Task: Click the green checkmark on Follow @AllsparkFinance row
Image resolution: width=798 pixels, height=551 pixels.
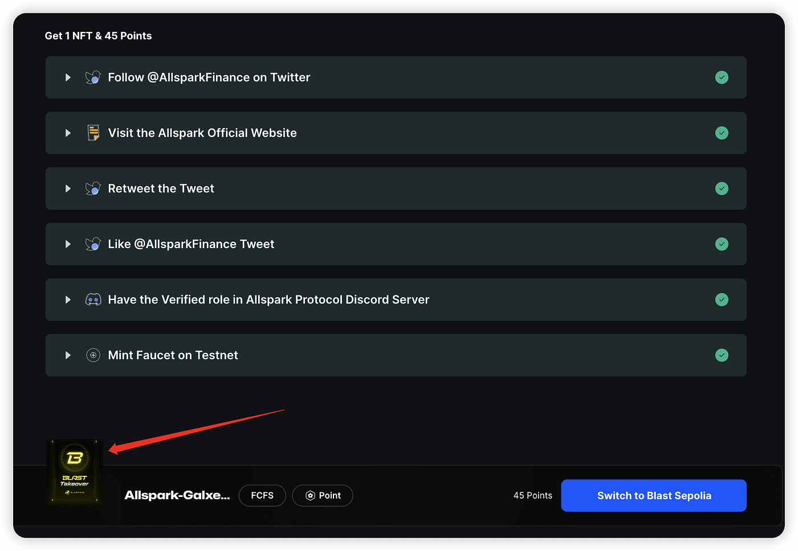Action: (x=722, y=77)
